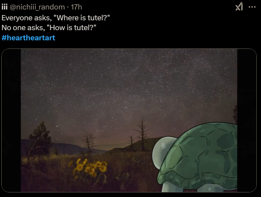Click the left black letterbox bar
Image resolution: width=261 pixels, height=197 pixels.
tap(11, 120)
